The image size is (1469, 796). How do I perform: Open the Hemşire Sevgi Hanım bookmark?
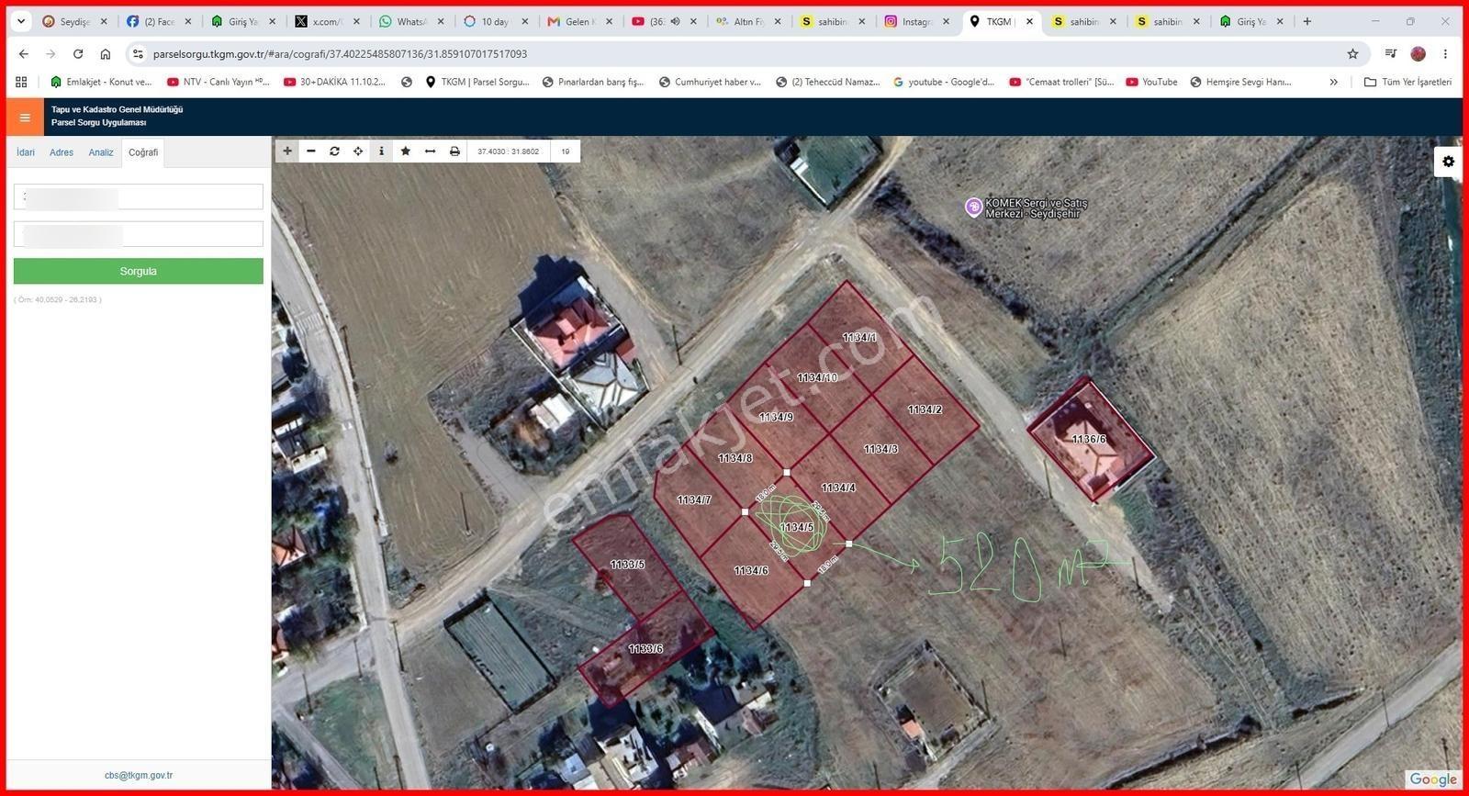pos(1240,82)
